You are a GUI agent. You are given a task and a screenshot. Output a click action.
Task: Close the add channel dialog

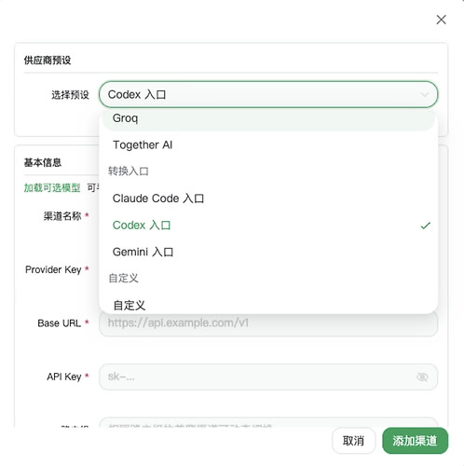441,20
